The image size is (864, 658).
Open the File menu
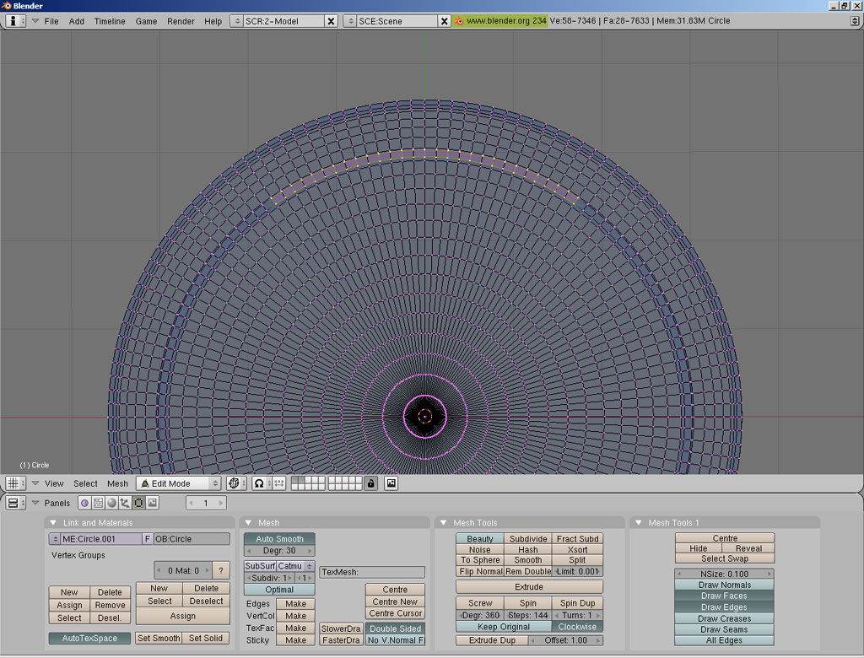pyautogui.click(x=51, y=21)
